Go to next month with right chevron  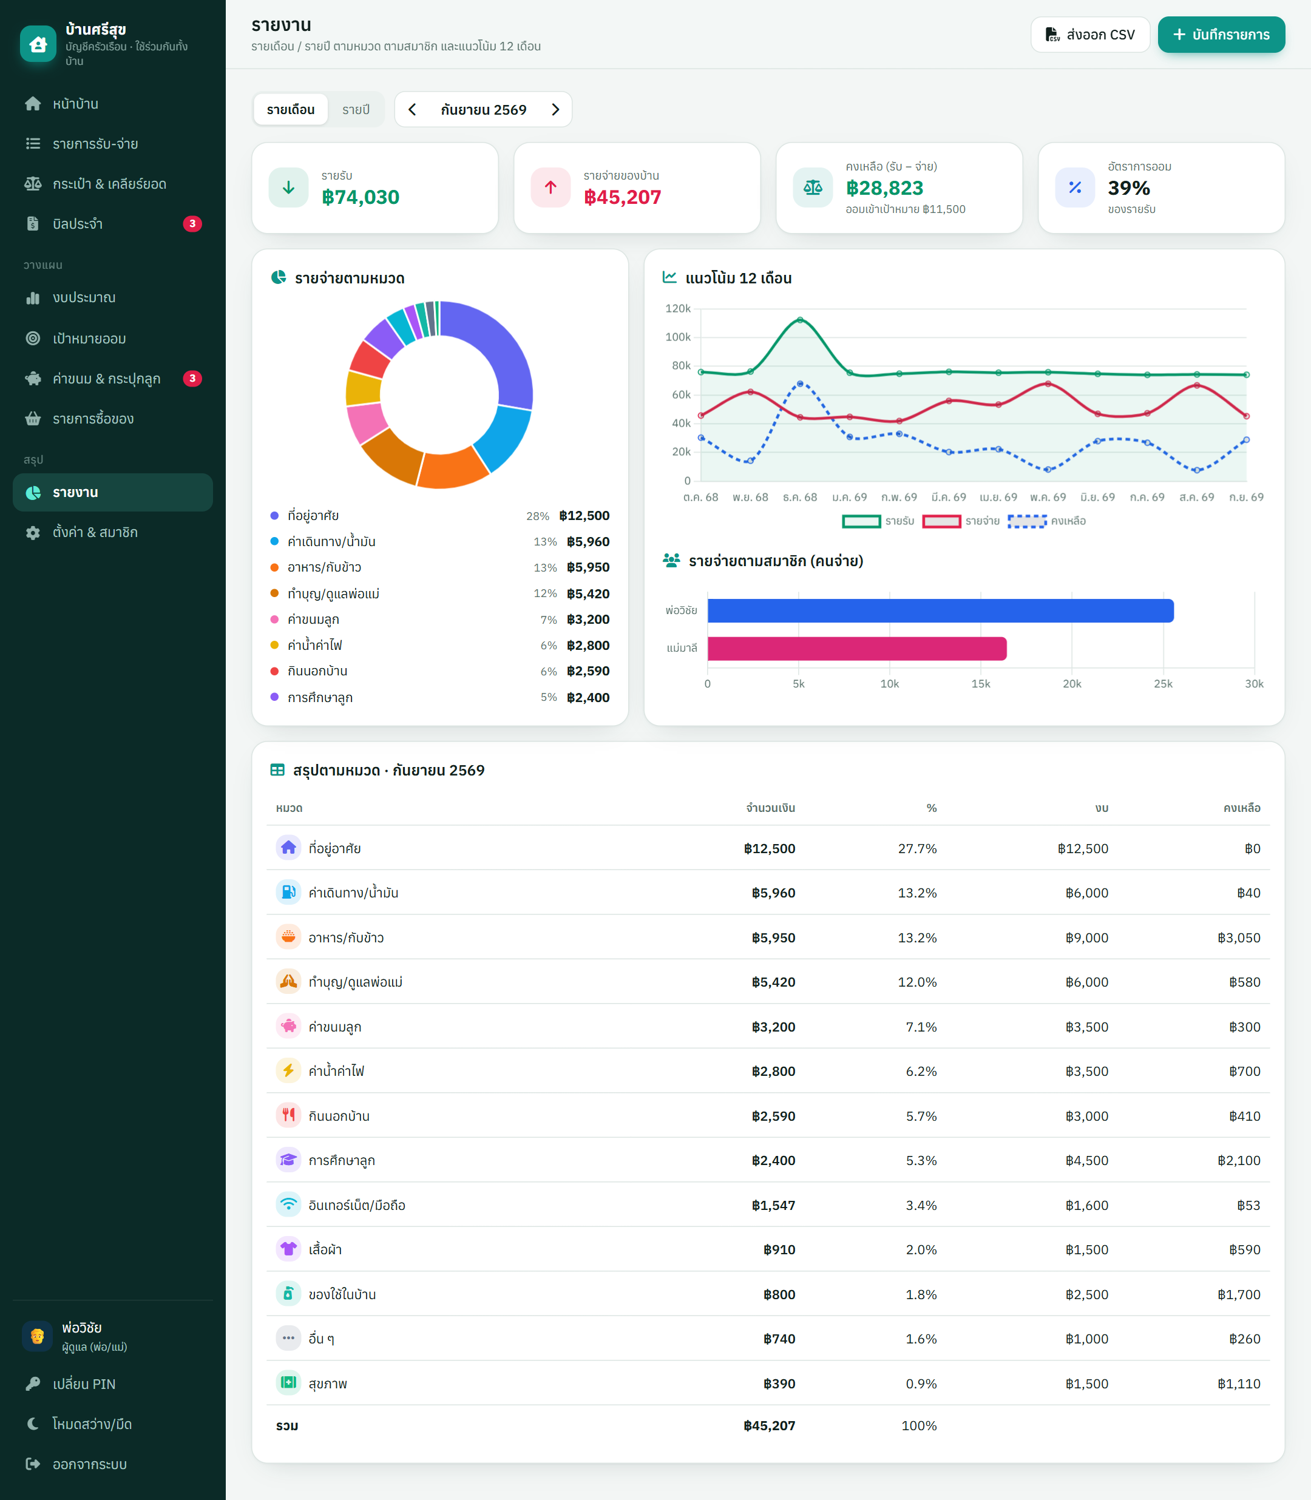(x=555, y=110)
